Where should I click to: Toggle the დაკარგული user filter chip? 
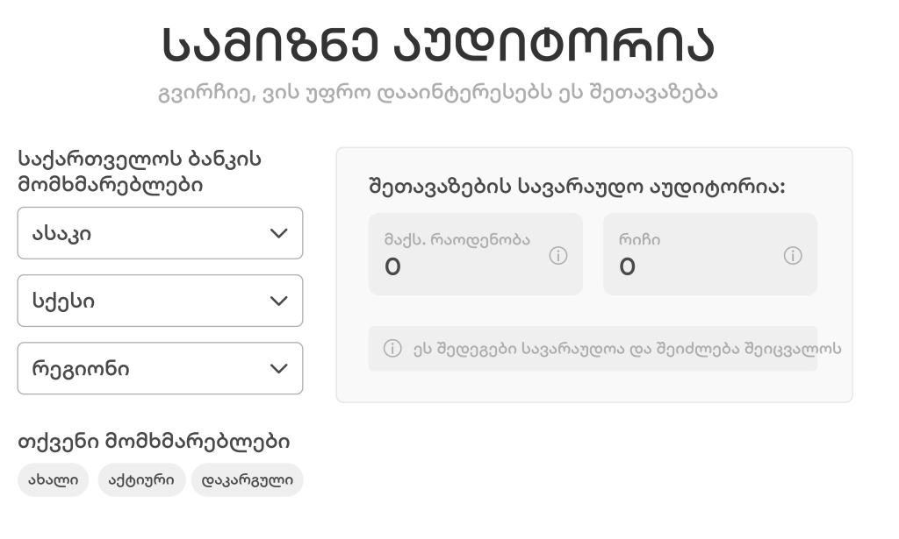(247, 480)
